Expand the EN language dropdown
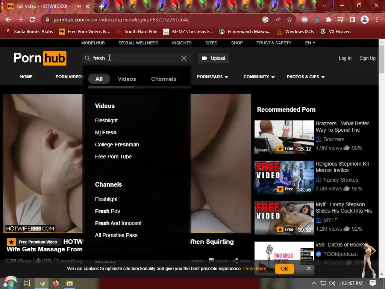 tap(310, 43)
